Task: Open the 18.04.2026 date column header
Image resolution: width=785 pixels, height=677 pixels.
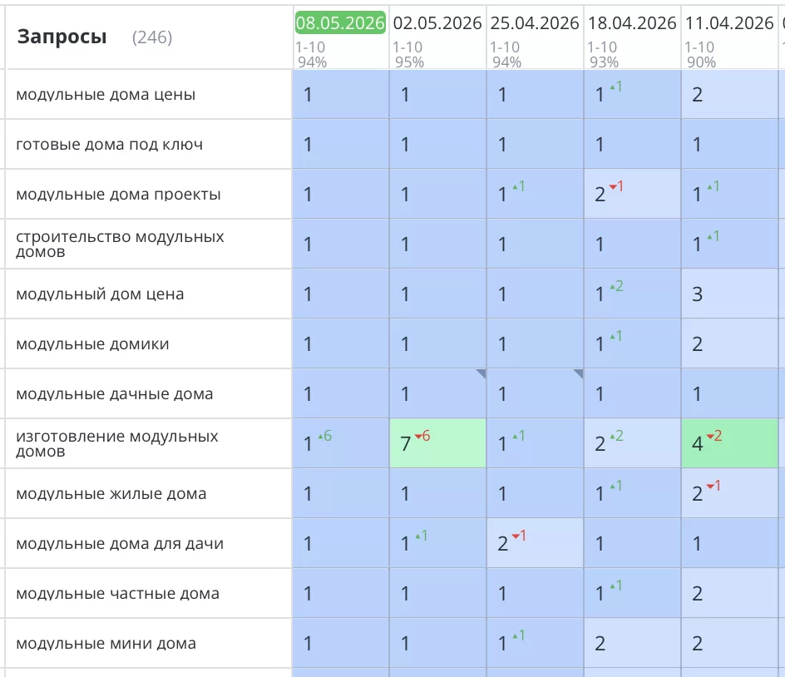Action: pyautogui.click(x=632, y=23)
